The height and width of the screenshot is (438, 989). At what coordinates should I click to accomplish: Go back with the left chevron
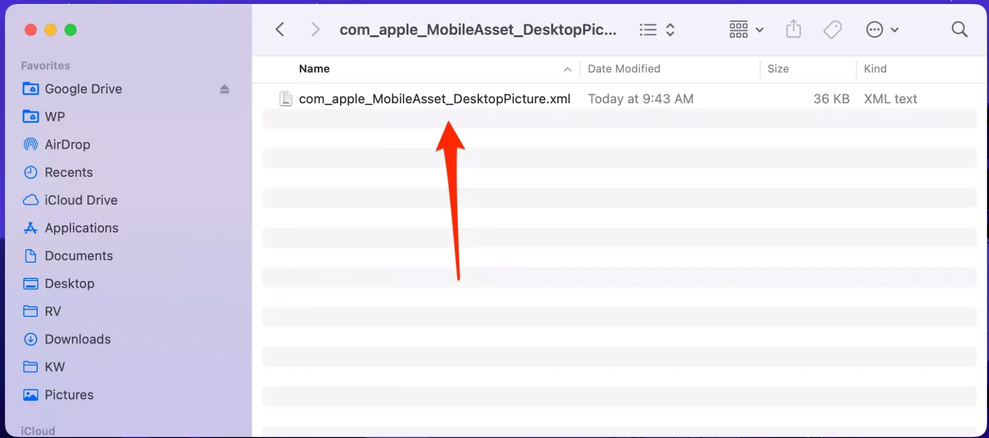tap(280, 29)
